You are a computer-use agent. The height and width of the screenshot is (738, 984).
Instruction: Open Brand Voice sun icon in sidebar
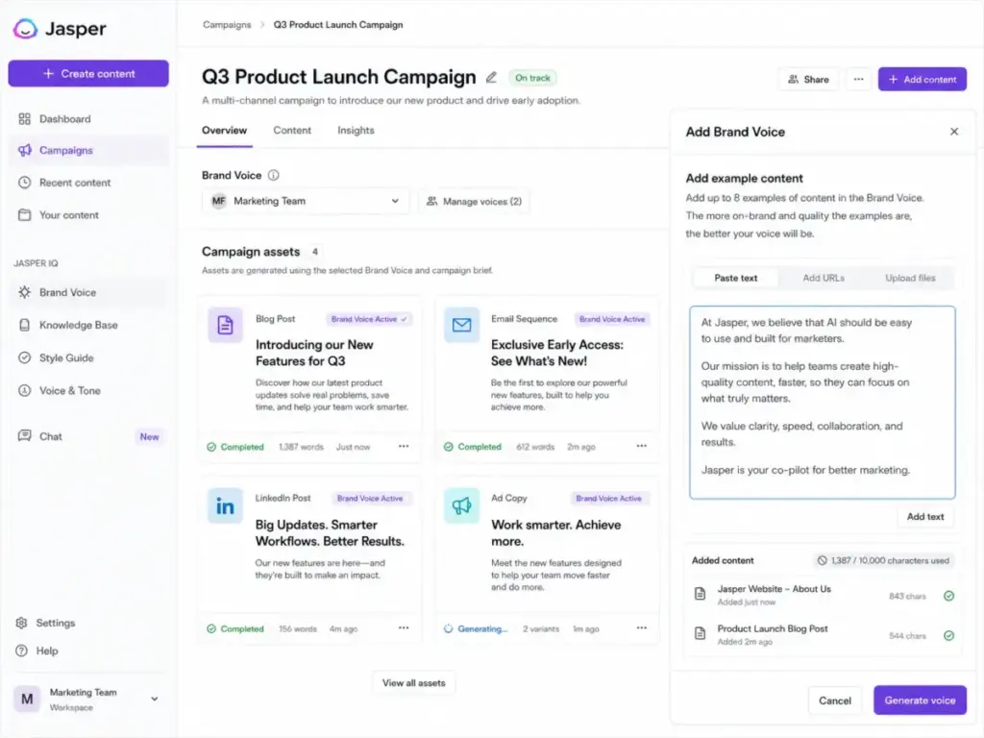[x=24, y=292]
